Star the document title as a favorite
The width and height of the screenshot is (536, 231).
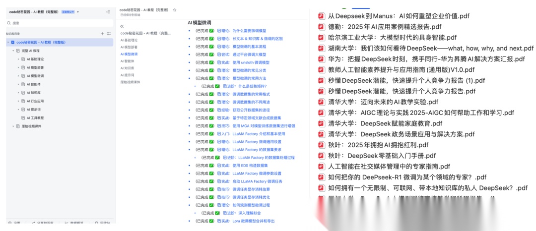175,10
